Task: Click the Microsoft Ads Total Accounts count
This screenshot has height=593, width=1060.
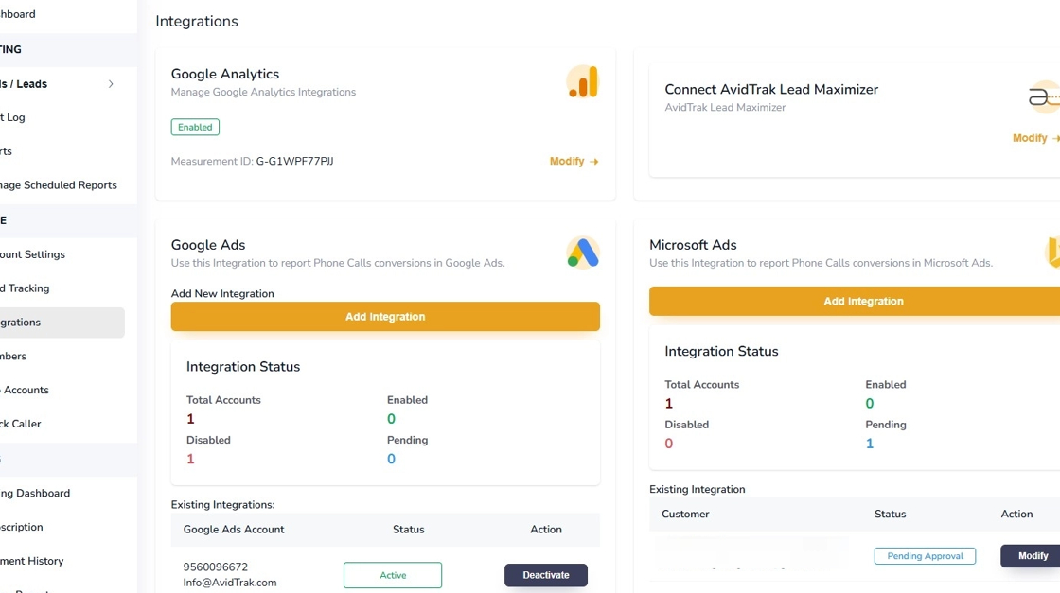Action: pyautogui.click(x=668, y=404)
